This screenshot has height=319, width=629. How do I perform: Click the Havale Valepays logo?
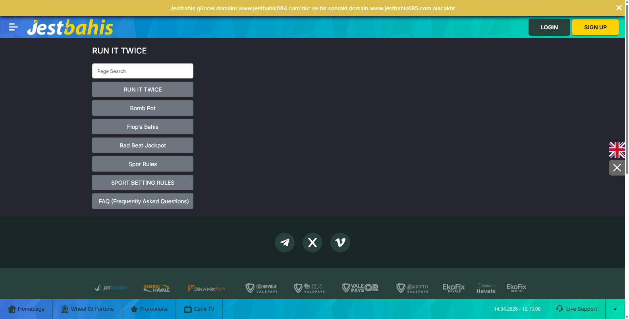[x=261, y=288]
